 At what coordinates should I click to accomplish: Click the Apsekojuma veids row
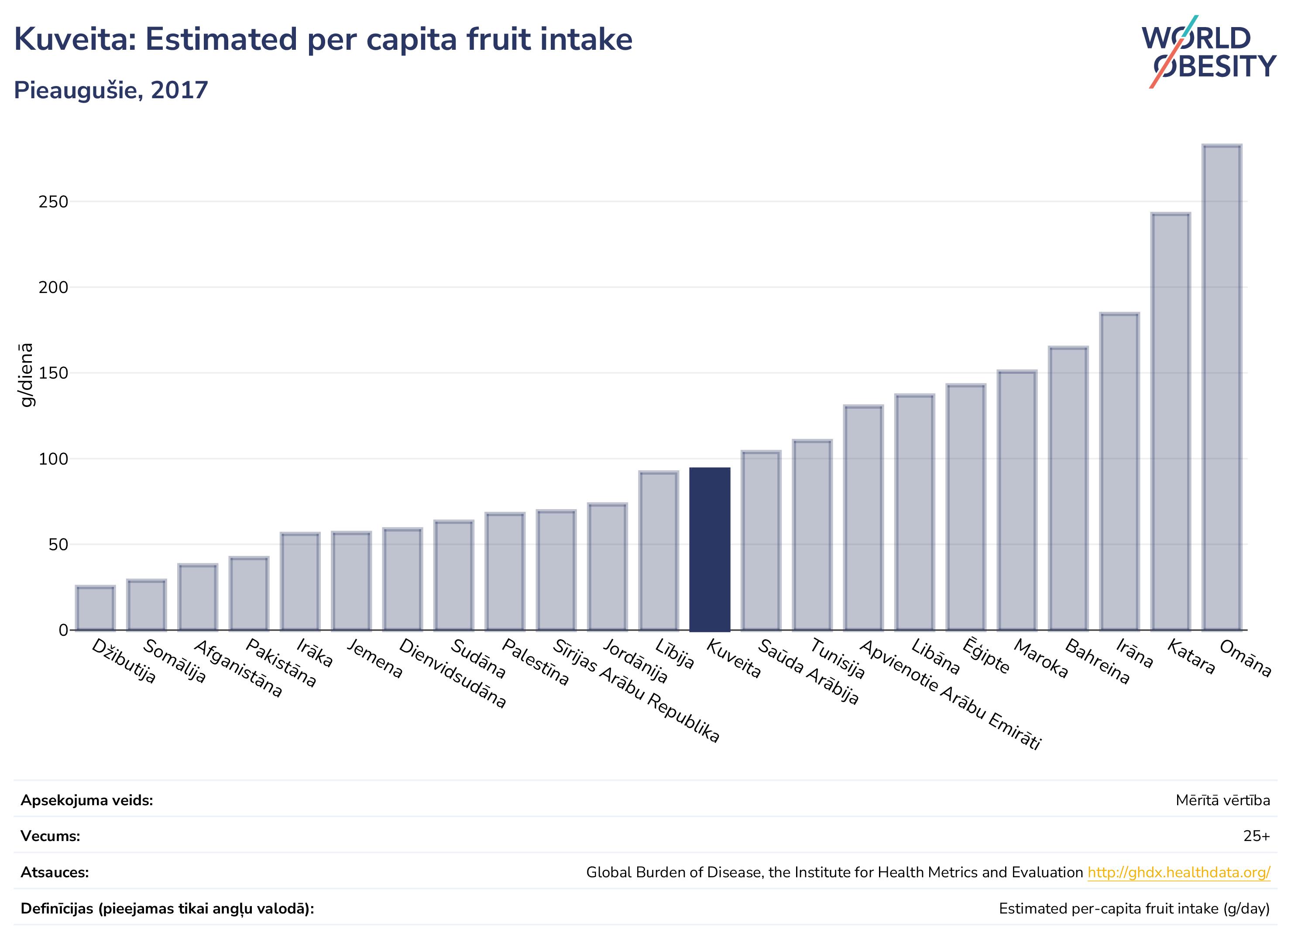tap(645, 800)
